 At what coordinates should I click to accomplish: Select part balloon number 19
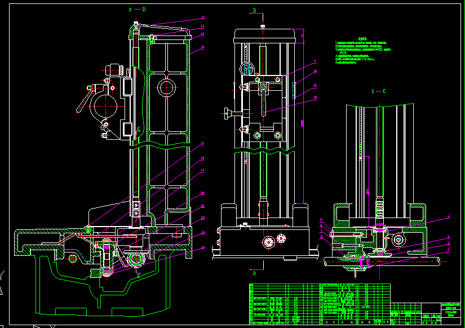[x=203, y=171]
